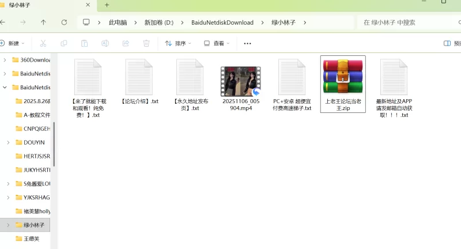Expand chevron after 新加卷 (D:) breadcrumb

point(182,22)
